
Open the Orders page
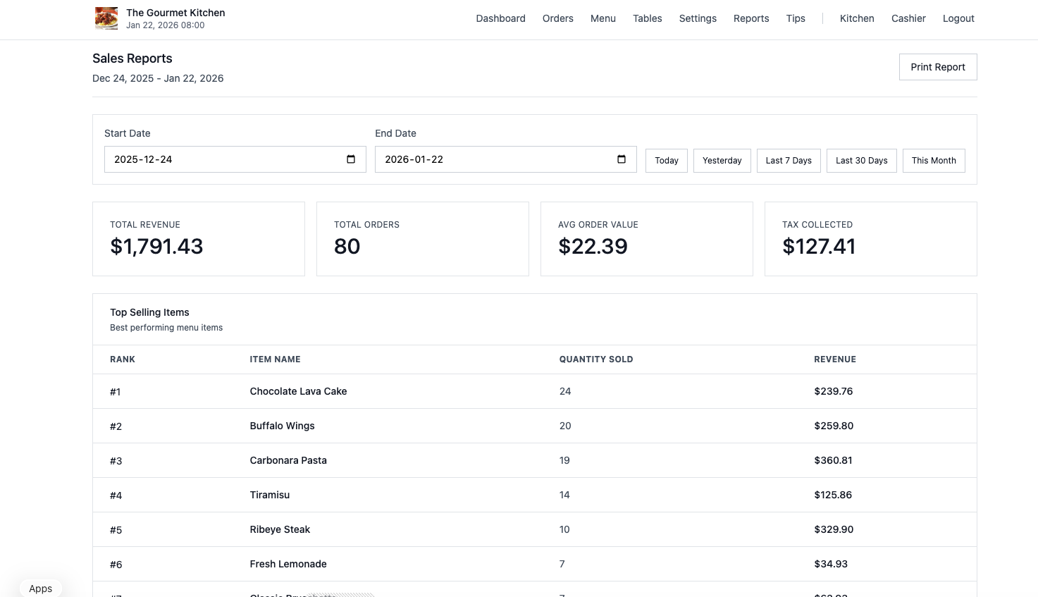point(557,18)
